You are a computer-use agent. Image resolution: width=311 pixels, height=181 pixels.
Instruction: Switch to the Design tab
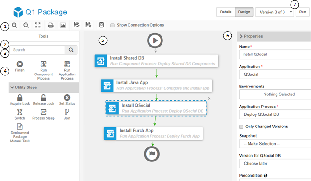click(x=244, y=12)
